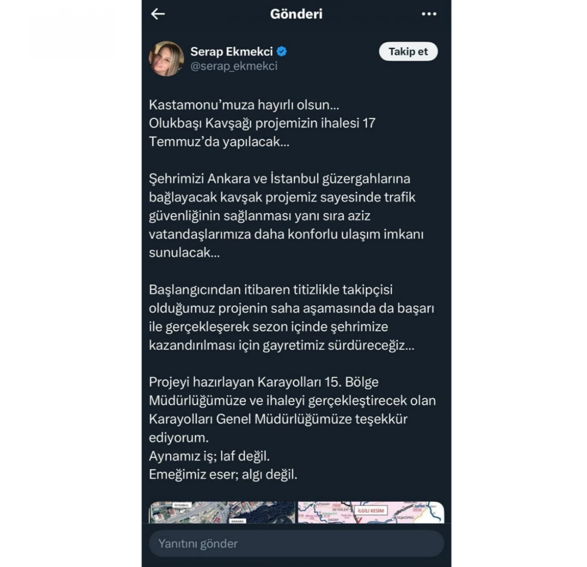Select the Kastamonu'muza hayırlı olsun line
Viewport: 587px width, 567px height.
[244, 105]
